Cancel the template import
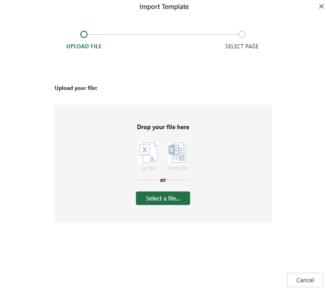 [305, 280]
